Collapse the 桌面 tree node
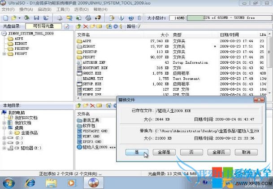 [4, 128]
